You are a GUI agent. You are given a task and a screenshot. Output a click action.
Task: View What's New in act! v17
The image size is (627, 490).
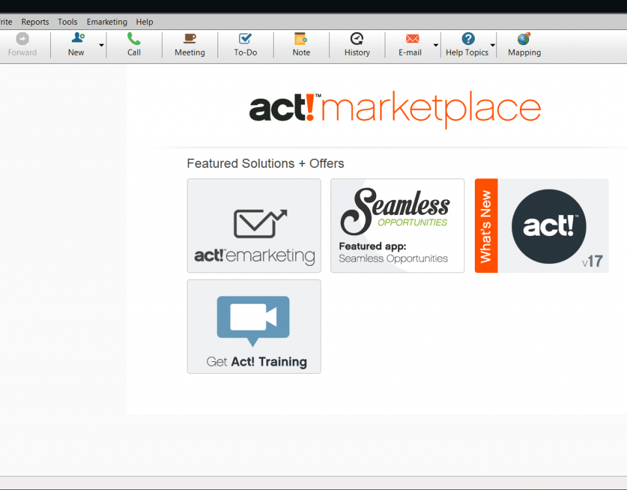[x=541, y=225]
